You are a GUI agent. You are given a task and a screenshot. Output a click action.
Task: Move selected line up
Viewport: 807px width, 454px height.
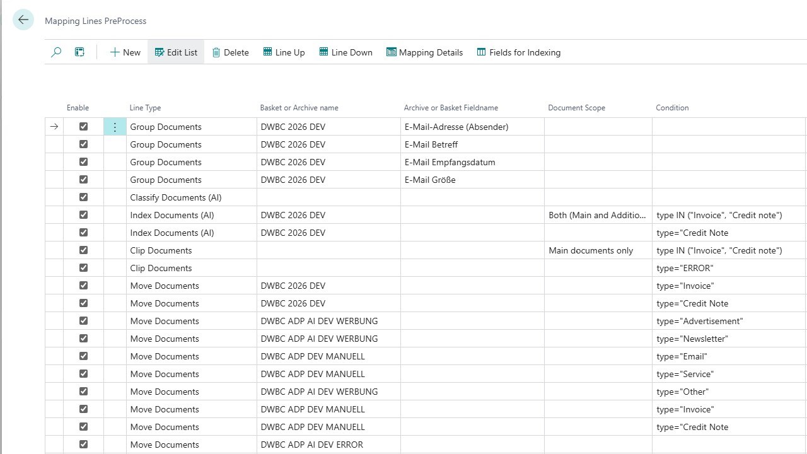point(284,52)
